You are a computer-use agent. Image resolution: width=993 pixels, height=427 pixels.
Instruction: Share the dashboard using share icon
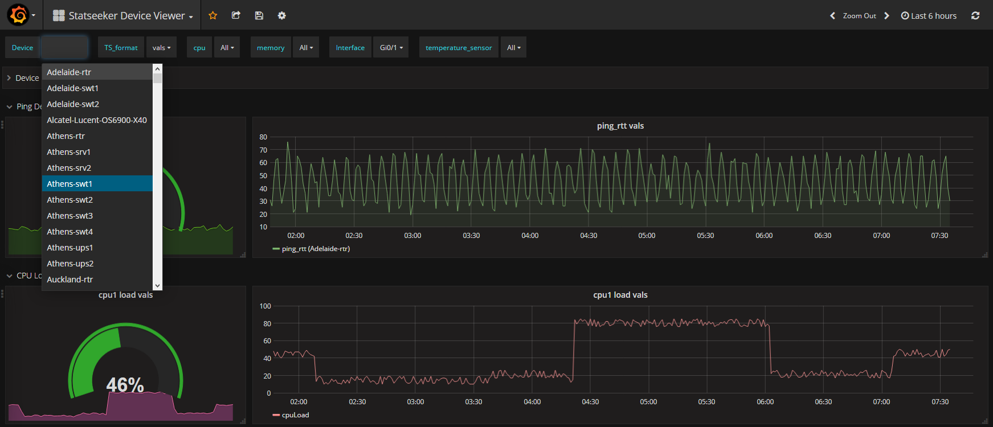[x=236, y=15]
